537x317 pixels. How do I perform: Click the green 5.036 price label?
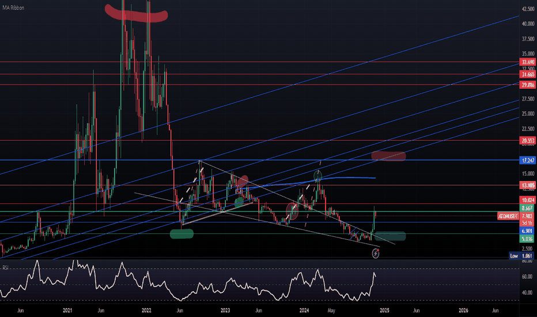[527, 239]
